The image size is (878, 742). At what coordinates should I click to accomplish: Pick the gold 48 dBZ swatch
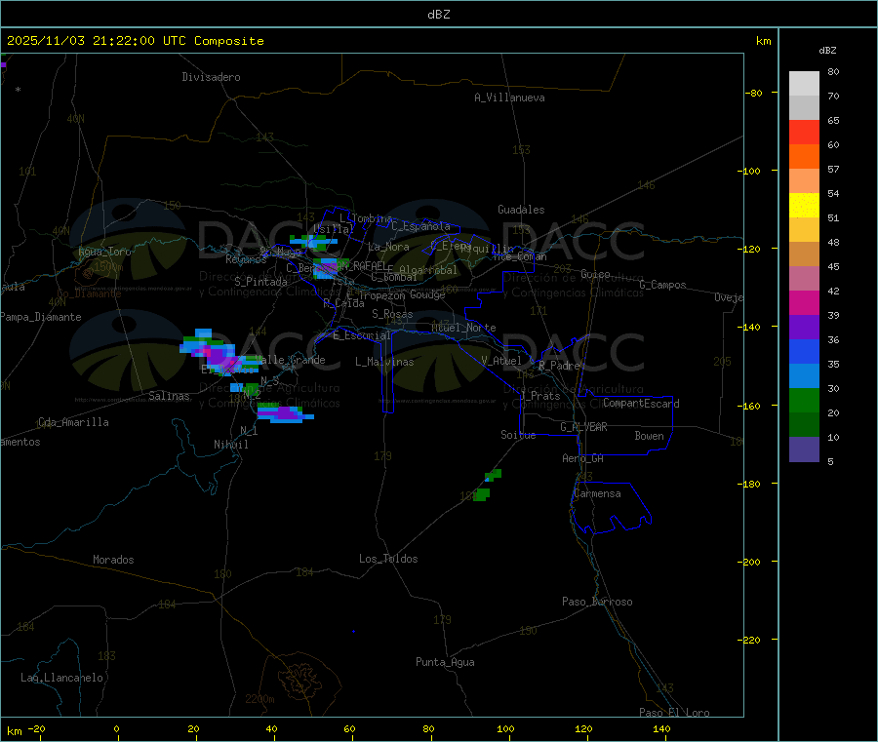point(804,229)
